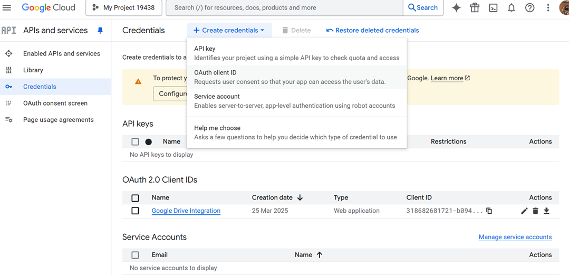Copy the OAuth Client ID to clipboard

pos(489,211)
